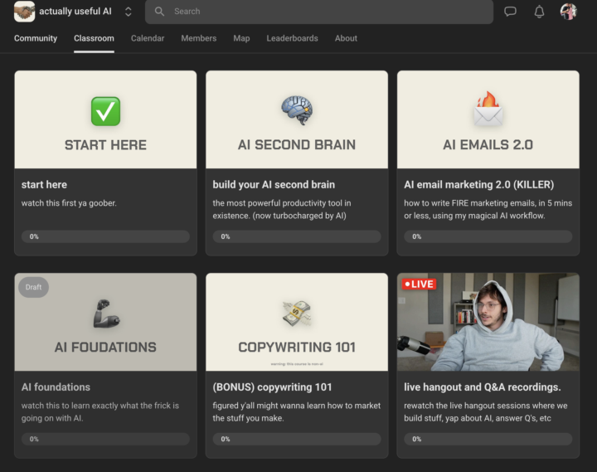Image resolution: width=597 pixels, height=472 pixels.
Task: Click the mechanical arm emoji on AI FOUDATIONS
Action: [106, 314]
